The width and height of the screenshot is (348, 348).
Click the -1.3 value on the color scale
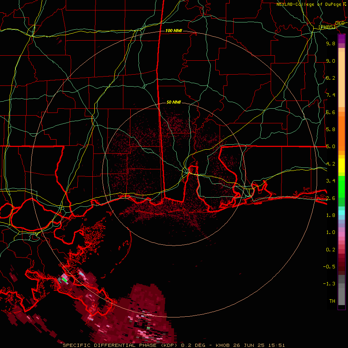pyautogui.click(x=329, y=284)
